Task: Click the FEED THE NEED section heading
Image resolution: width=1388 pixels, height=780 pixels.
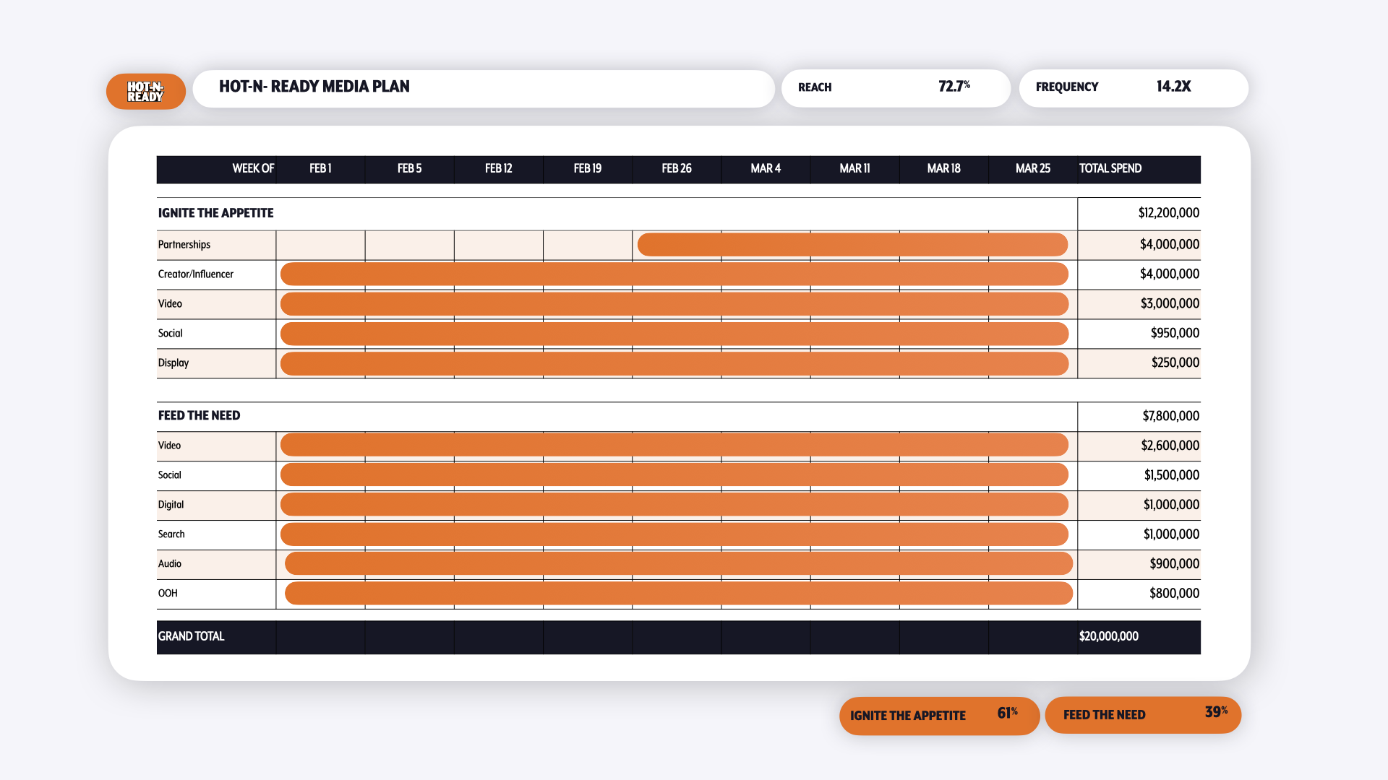Action: (199, 415)
